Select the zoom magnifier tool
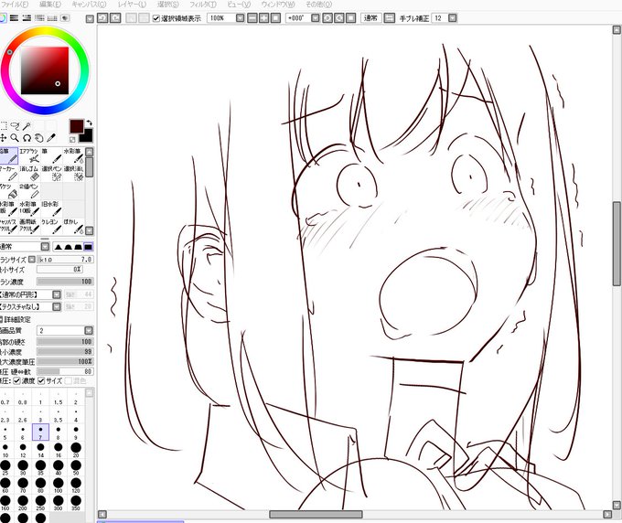 tap(15, 138)
